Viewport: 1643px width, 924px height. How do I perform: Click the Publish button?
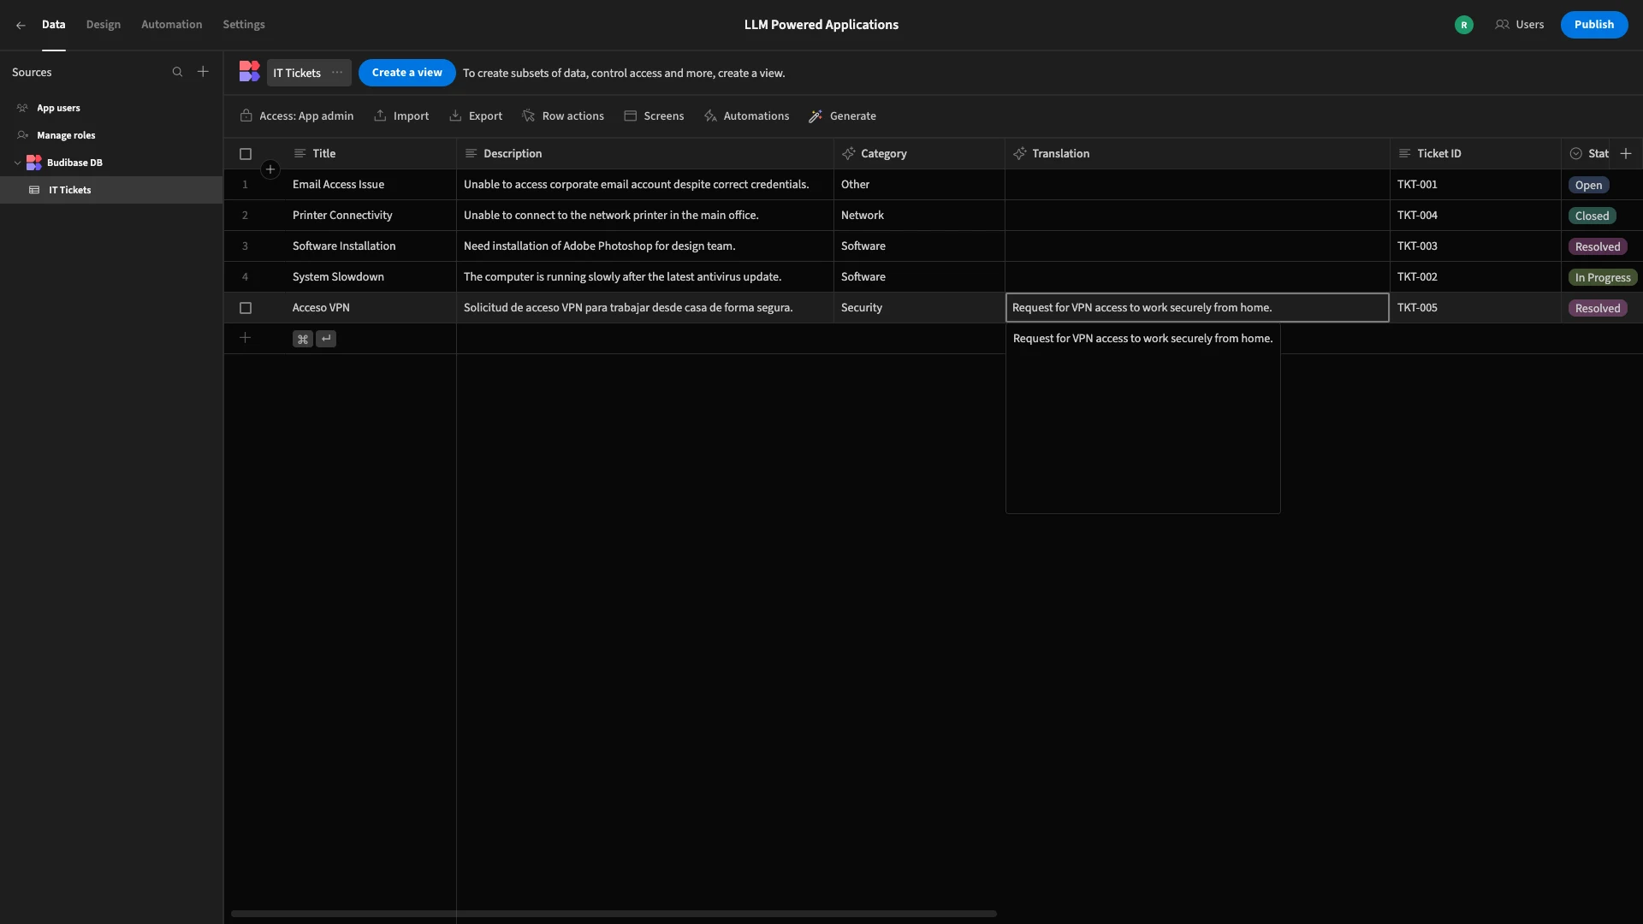click(1594, 25)
